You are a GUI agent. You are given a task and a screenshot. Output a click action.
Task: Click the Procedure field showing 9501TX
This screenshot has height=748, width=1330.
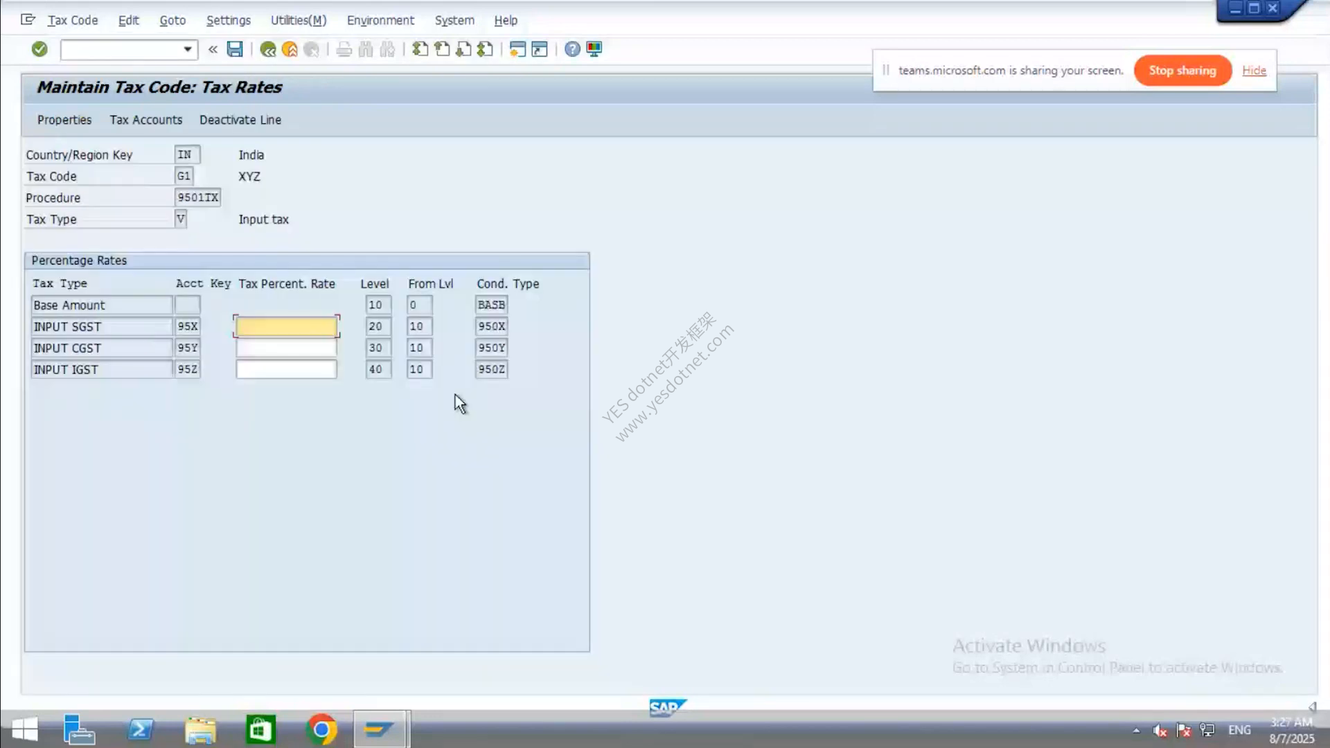(x=197, y=197)
